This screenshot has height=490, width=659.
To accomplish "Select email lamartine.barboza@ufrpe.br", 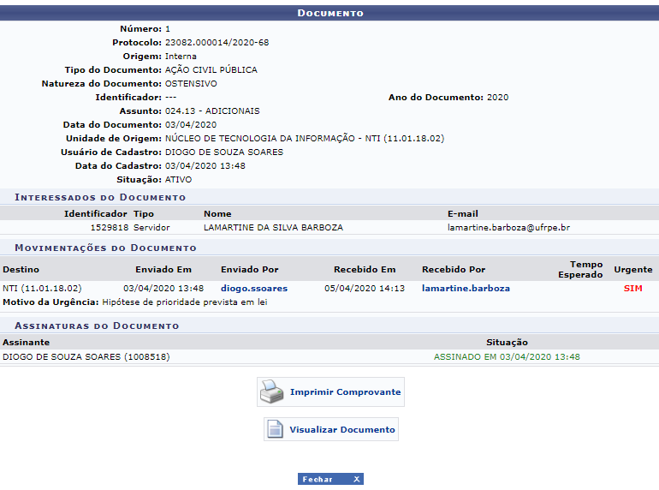I will (508, 228).
